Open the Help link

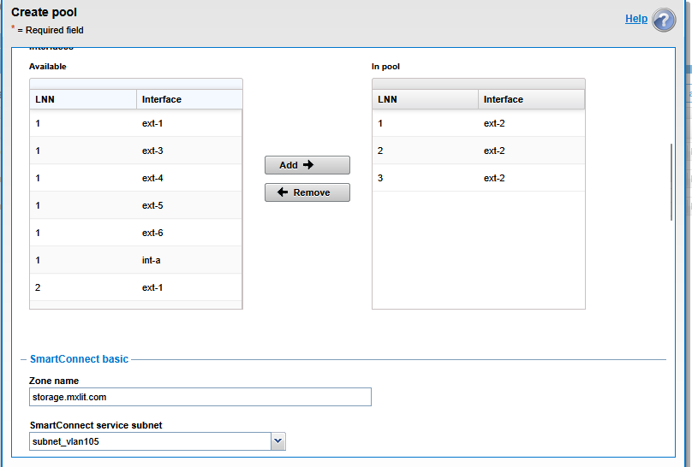tap(635, 19)
